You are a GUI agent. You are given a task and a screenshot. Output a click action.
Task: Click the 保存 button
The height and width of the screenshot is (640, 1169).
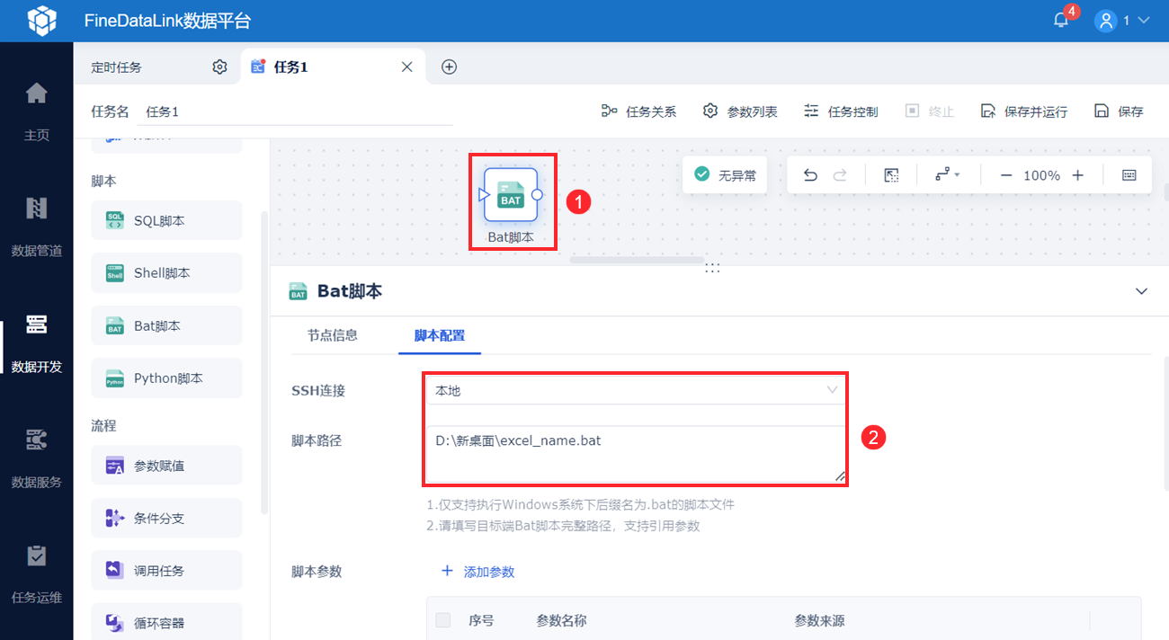(x=1119, y=111)
